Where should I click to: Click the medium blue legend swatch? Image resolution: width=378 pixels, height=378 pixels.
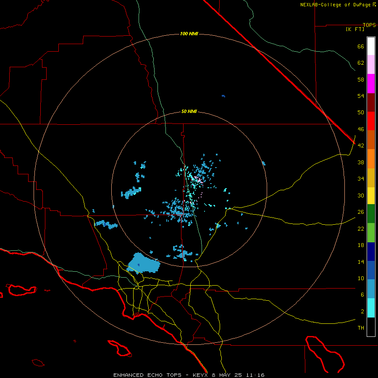[371, 270]
